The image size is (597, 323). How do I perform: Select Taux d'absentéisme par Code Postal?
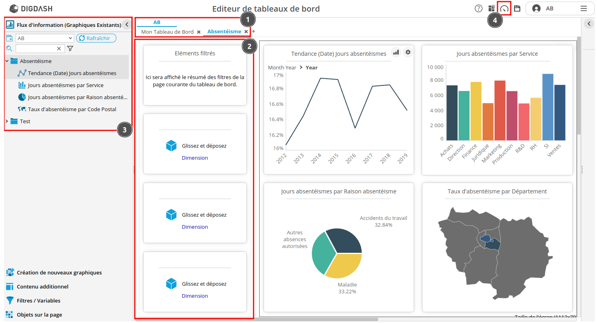[x=72, y=109]
